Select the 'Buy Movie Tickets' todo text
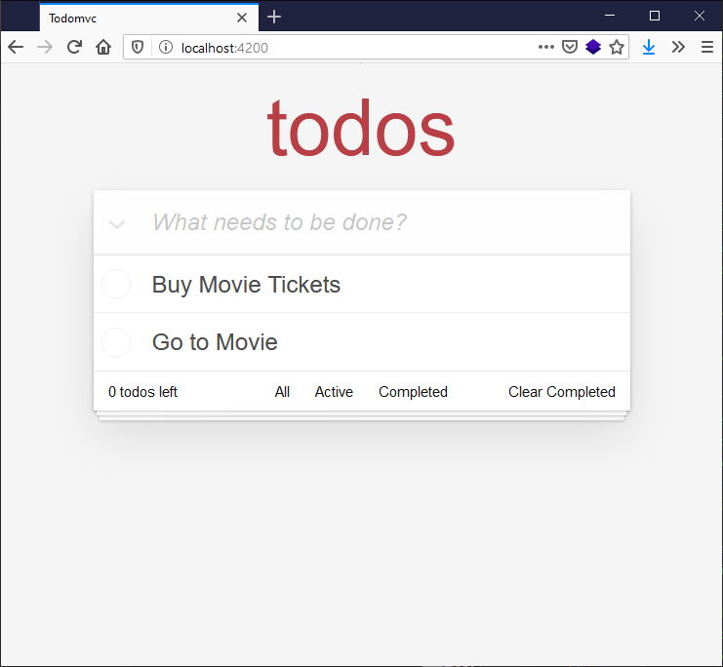 coord(246,285)
